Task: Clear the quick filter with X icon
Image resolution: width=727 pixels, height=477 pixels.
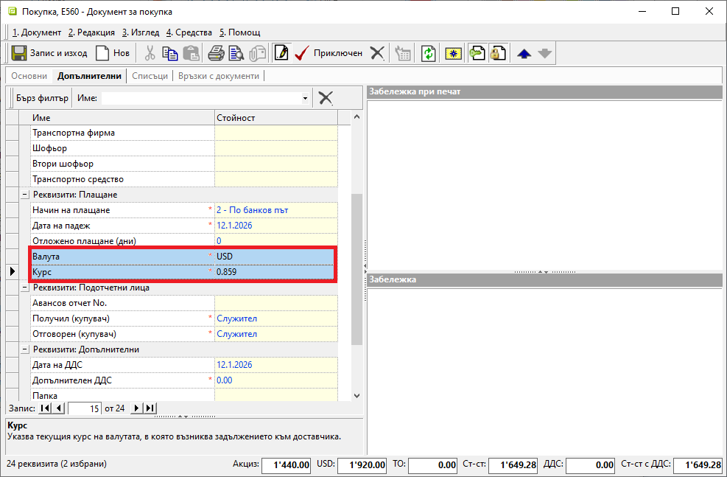Action: (x=326, y=98)
